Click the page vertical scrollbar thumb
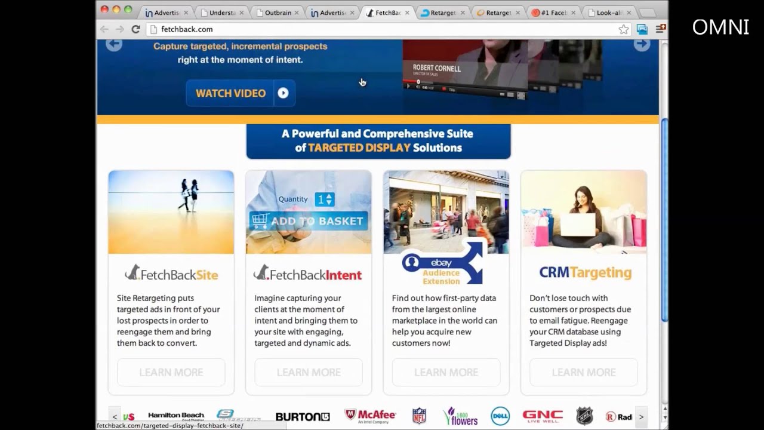Screen dimensions: 764x430 click(664, 220)
